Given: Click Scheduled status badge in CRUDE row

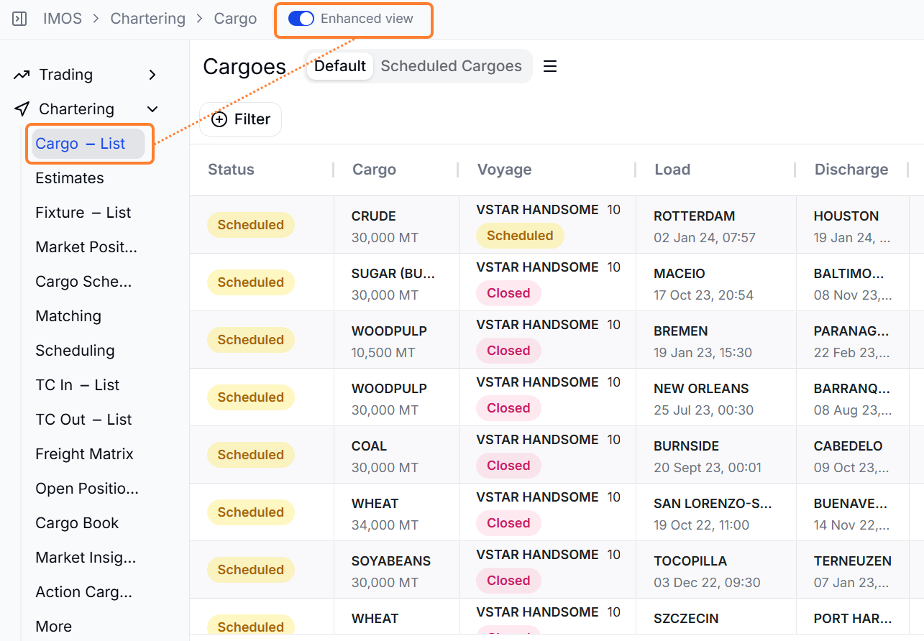Looking at the screenshot, I should pyautogui.click(x=250, y=225).
